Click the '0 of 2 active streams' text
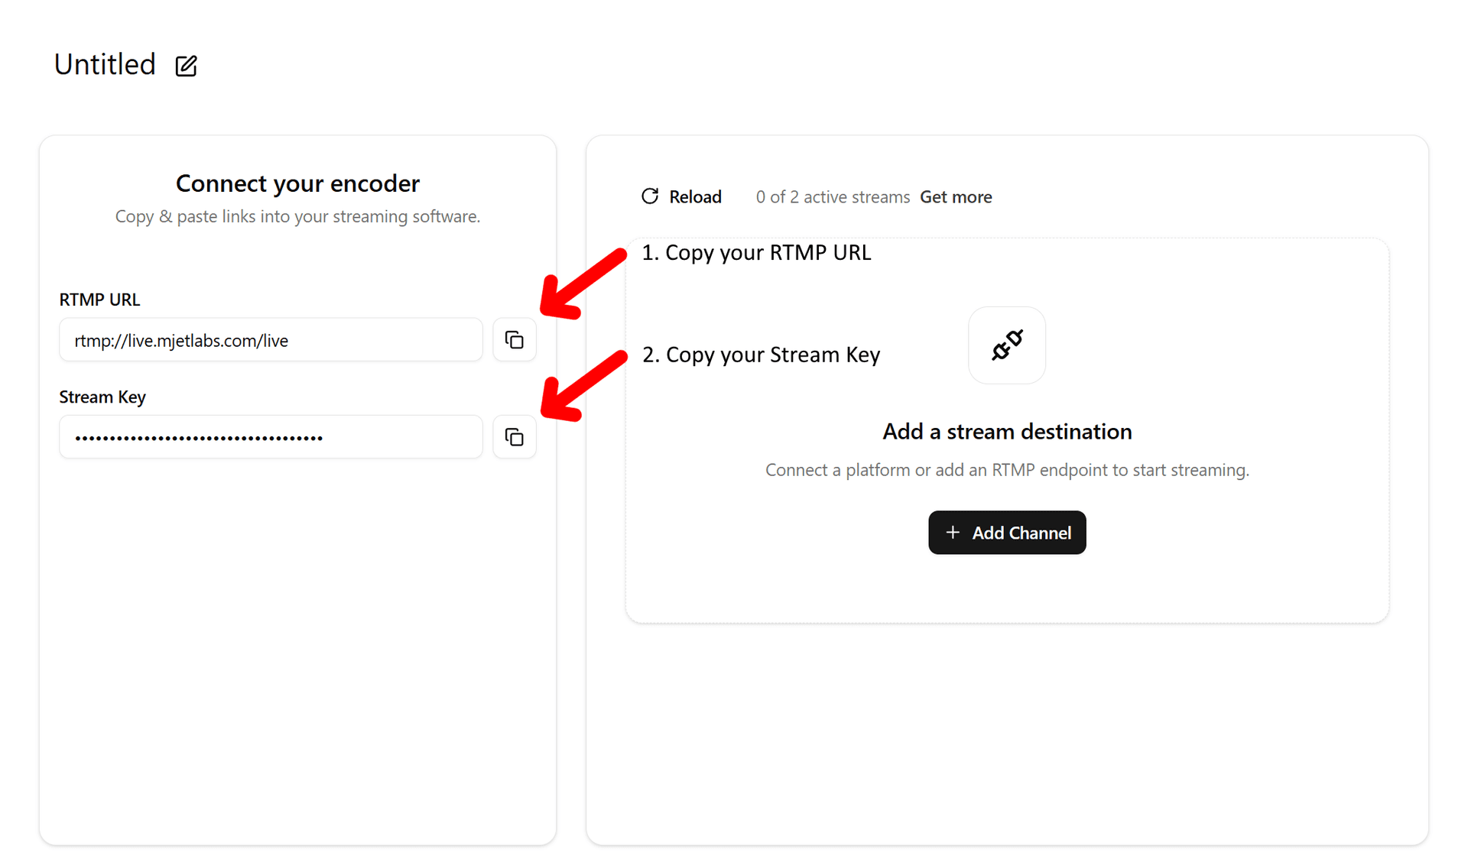1468x865 pixels. 833,197
